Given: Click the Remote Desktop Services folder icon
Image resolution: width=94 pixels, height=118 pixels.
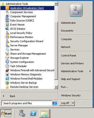Looking at the screenshot, I should [7, 87].
